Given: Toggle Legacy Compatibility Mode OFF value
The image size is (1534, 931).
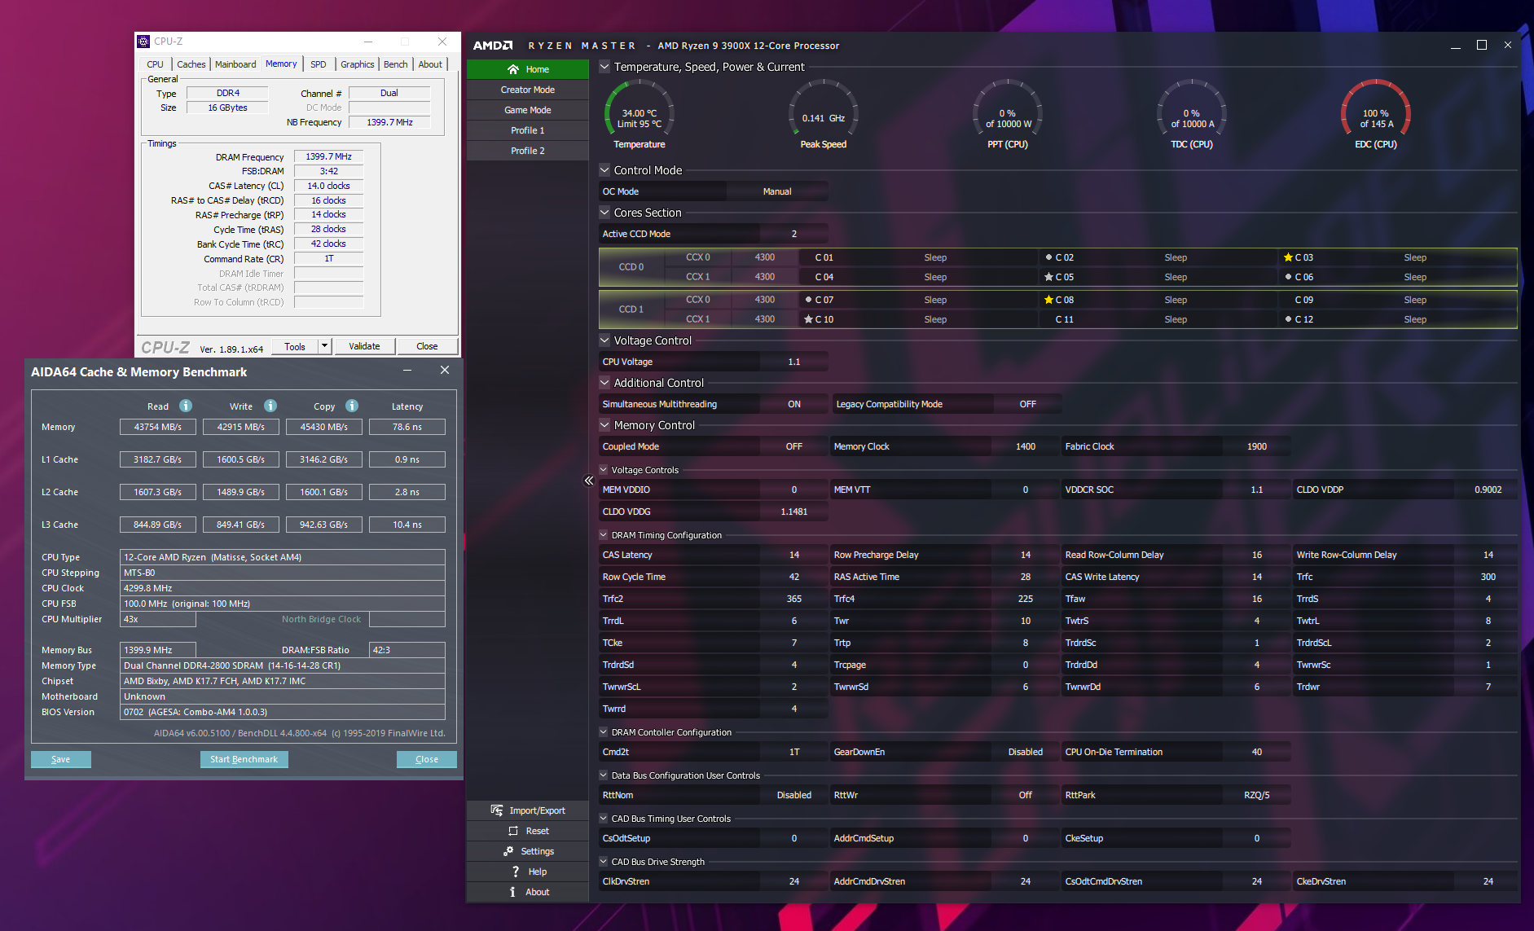Looking at the screenshot, I should coord(1028,404).
